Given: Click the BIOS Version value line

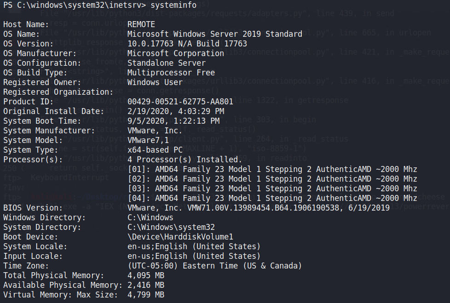Looking at the screenshot, I should (x=258, y=208).
